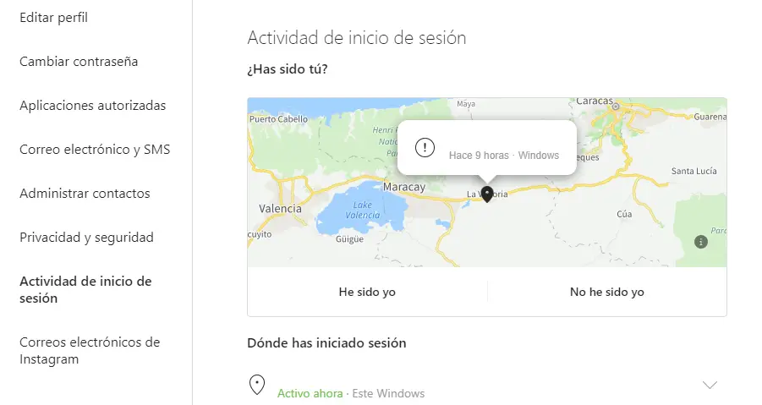The width and height of the screenshot is (762, 405).
Task: Select No he sido yo button
Action: pos(607,292)
